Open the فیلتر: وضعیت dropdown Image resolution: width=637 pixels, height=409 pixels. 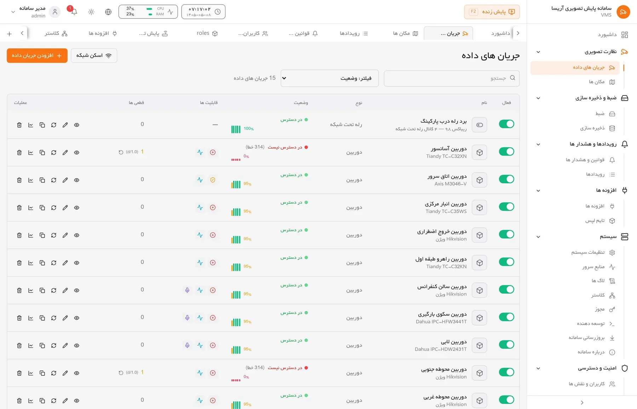pos(329,78)
